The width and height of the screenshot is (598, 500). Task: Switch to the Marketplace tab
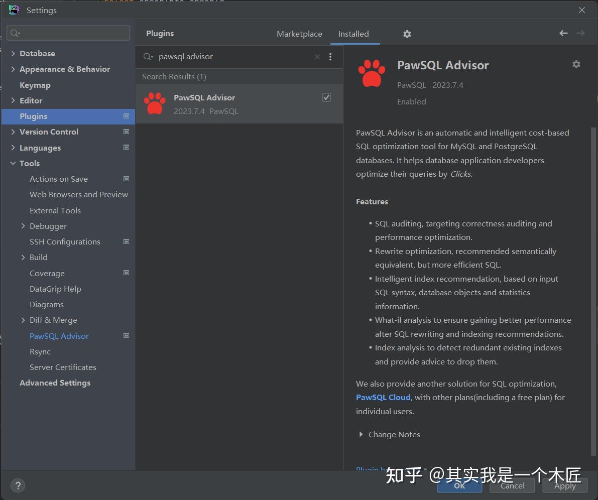tap(299, 34)
